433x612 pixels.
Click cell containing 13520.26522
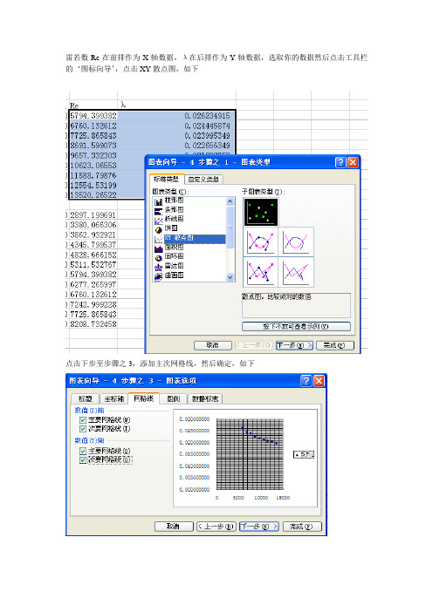[x=93, y=194]
